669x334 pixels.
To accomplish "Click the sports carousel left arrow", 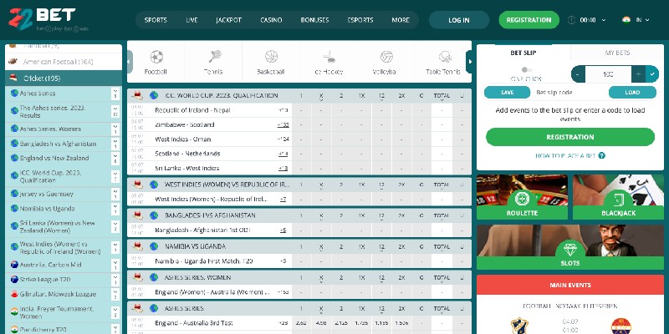I will click(x=130, y=62).
